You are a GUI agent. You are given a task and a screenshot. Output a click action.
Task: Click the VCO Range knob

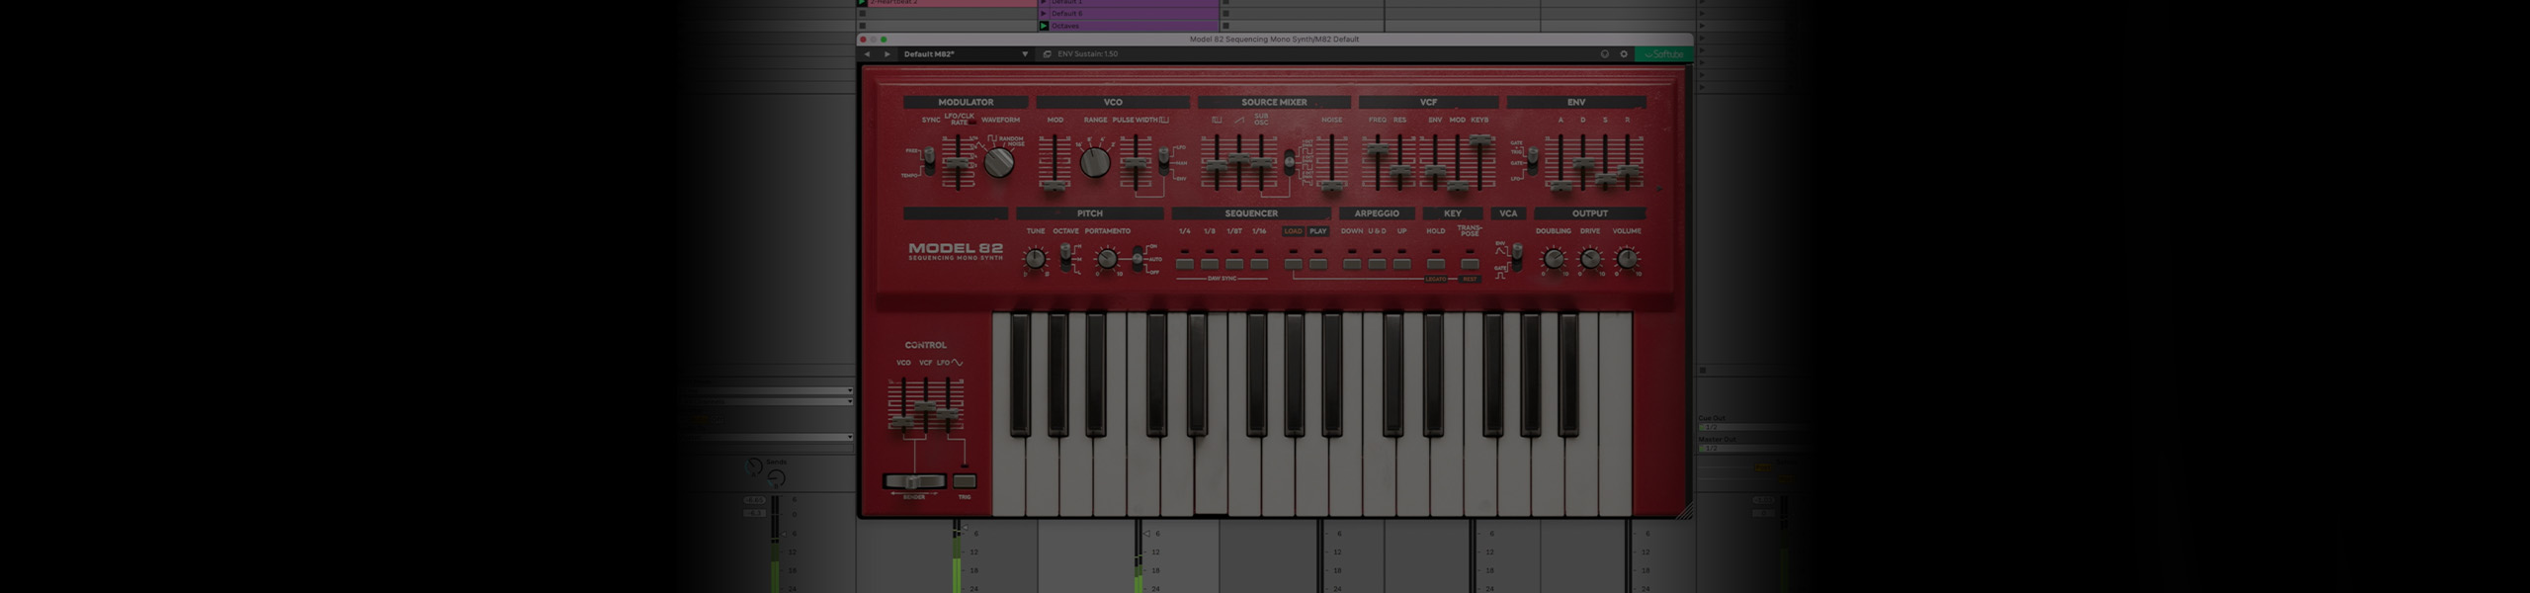pos(1094,162)
